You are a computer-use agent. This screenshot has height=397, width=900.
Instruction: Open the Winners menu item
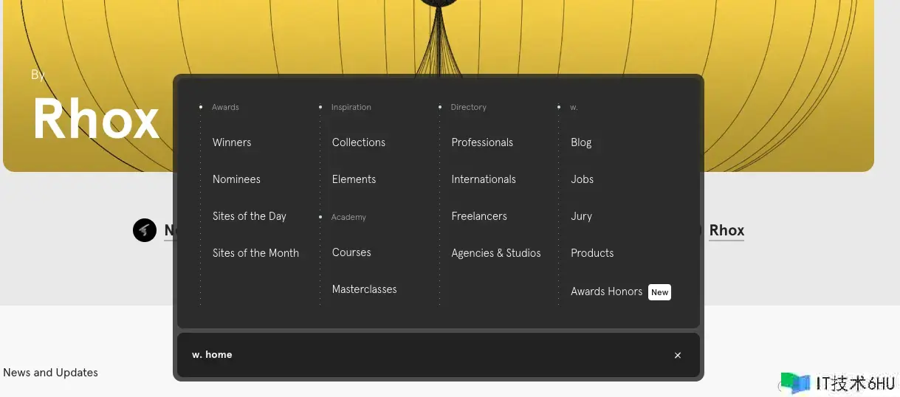[232, 142]
